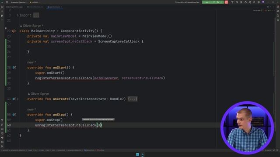Open the running devices selector in toolbar
This screenshot has height=157, width=280.
click(187, 2)
